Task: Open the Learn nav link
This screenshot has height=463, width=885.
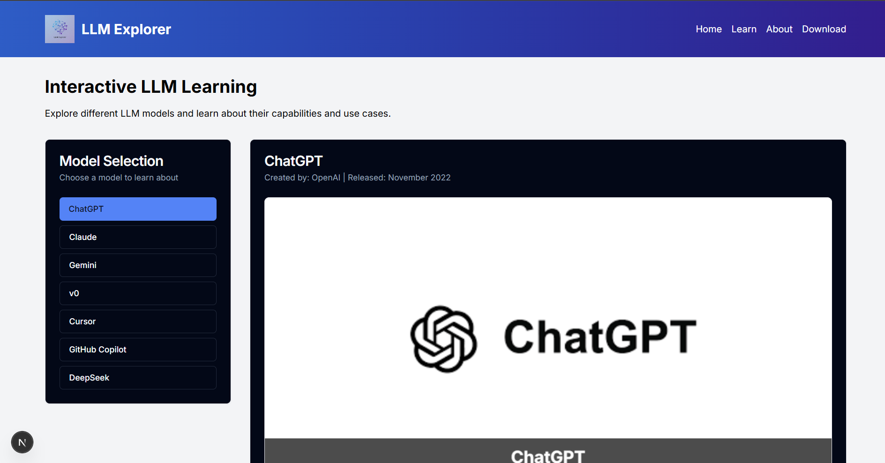Action: 743,29
